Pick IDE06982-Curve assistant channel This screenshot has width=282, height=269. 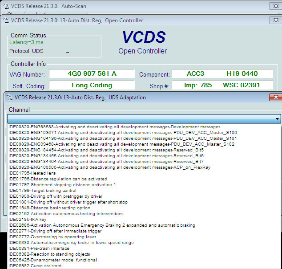click(x=144, y=265)
